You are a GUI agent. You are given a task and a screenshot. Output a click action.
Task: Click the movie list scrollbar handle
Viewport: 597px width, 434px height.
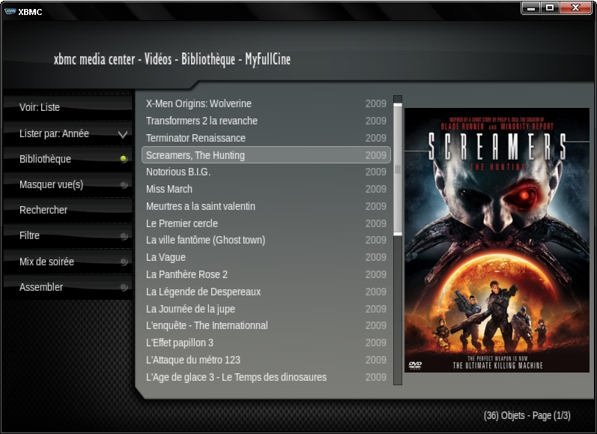pos(398,169)
